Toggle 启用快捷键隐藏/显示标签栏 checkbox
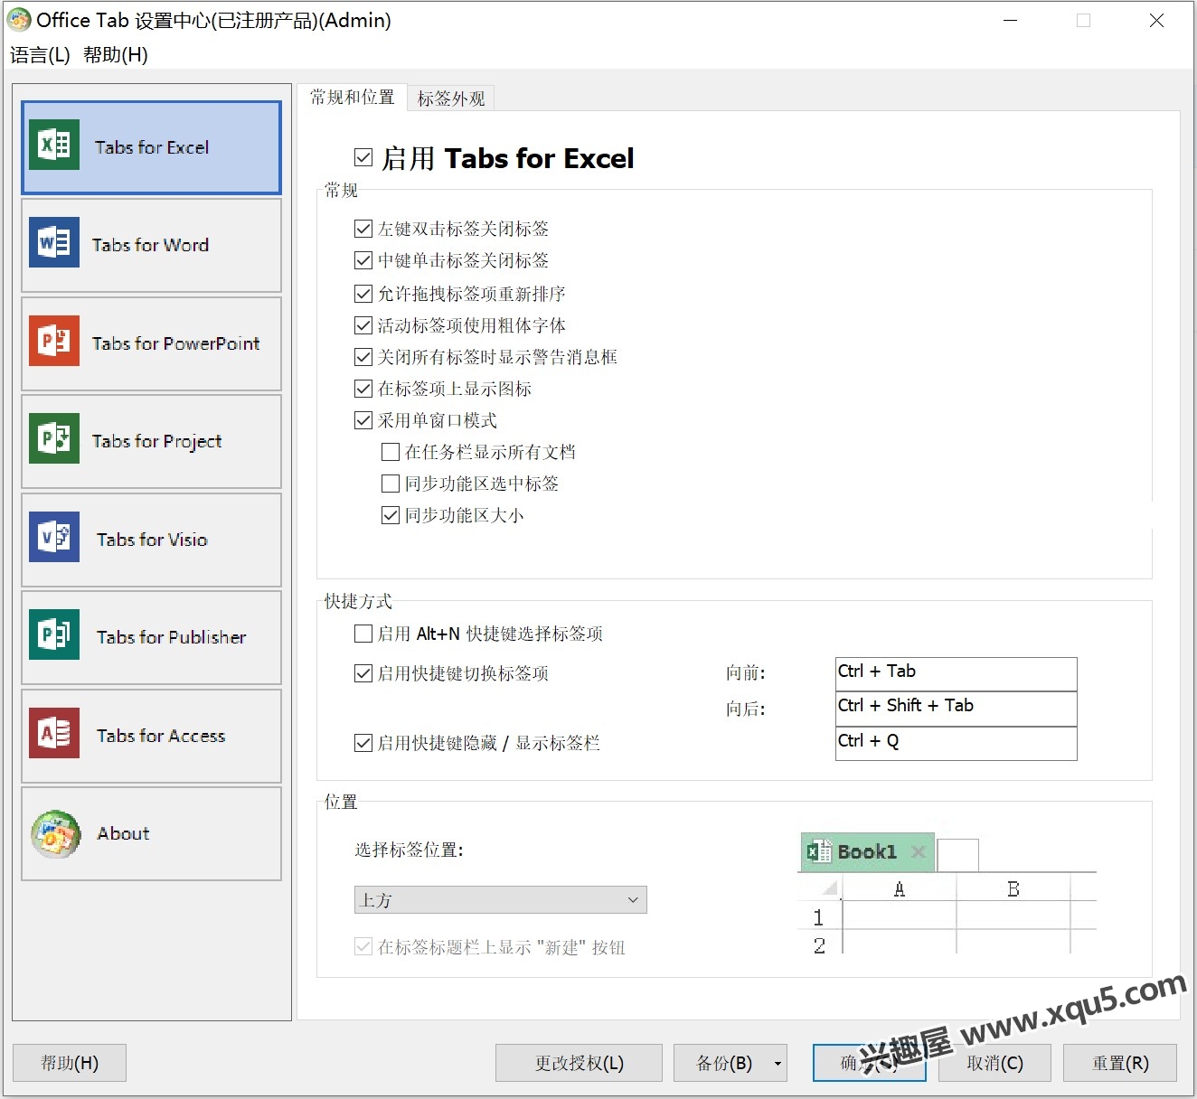Viewport: 1197px width, 1099px height. pos(363,743)
